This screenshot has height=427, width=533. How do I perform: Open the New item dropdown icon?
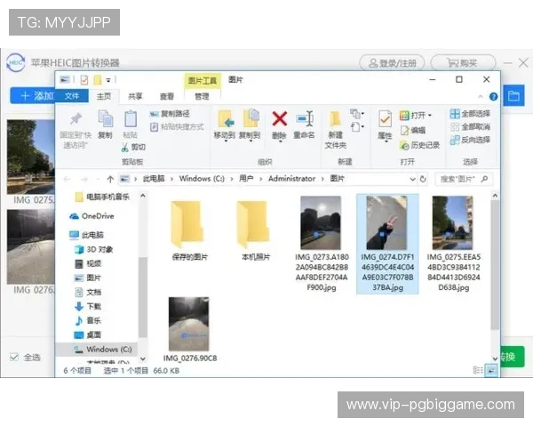click(357, 113)
